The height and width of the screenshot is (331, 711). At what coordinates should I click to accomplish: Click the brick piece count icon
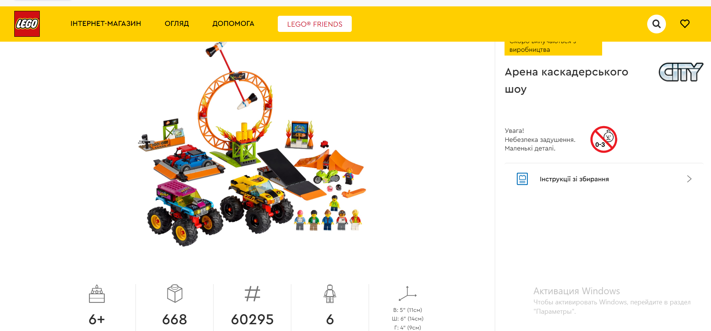click(x=175, y=293)
